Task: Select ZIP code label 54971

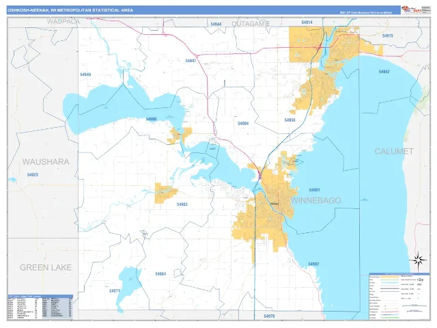Action: [x=115, y=291]
